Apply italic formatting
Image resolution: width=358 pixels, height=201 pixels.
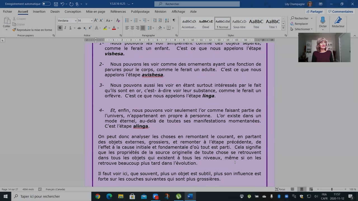[x=65, y=28]
